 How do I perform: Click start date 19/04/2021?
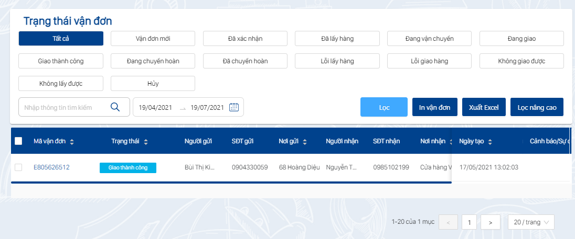(155, 107)
